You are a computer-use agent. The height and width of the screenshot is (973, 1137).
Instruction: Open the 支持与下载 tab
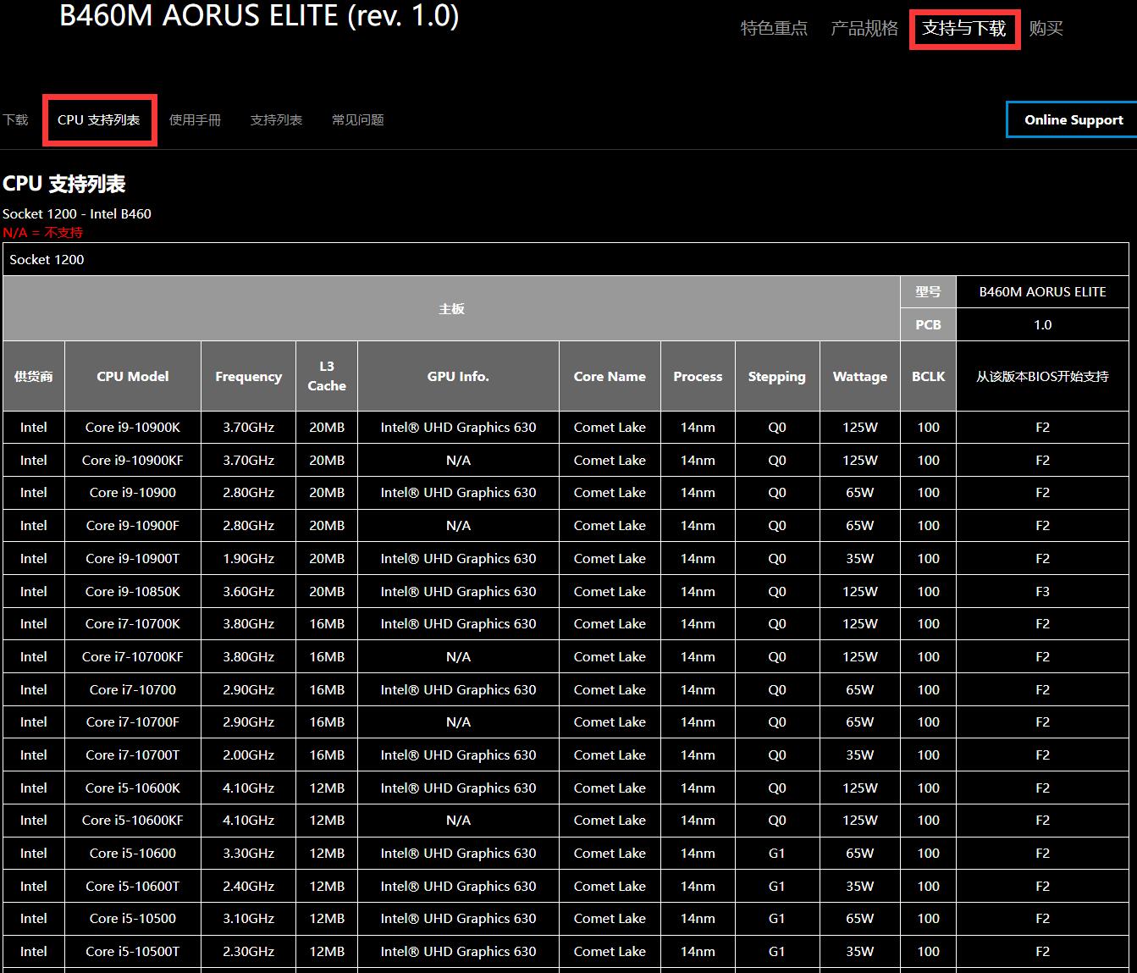click(964, 29)
